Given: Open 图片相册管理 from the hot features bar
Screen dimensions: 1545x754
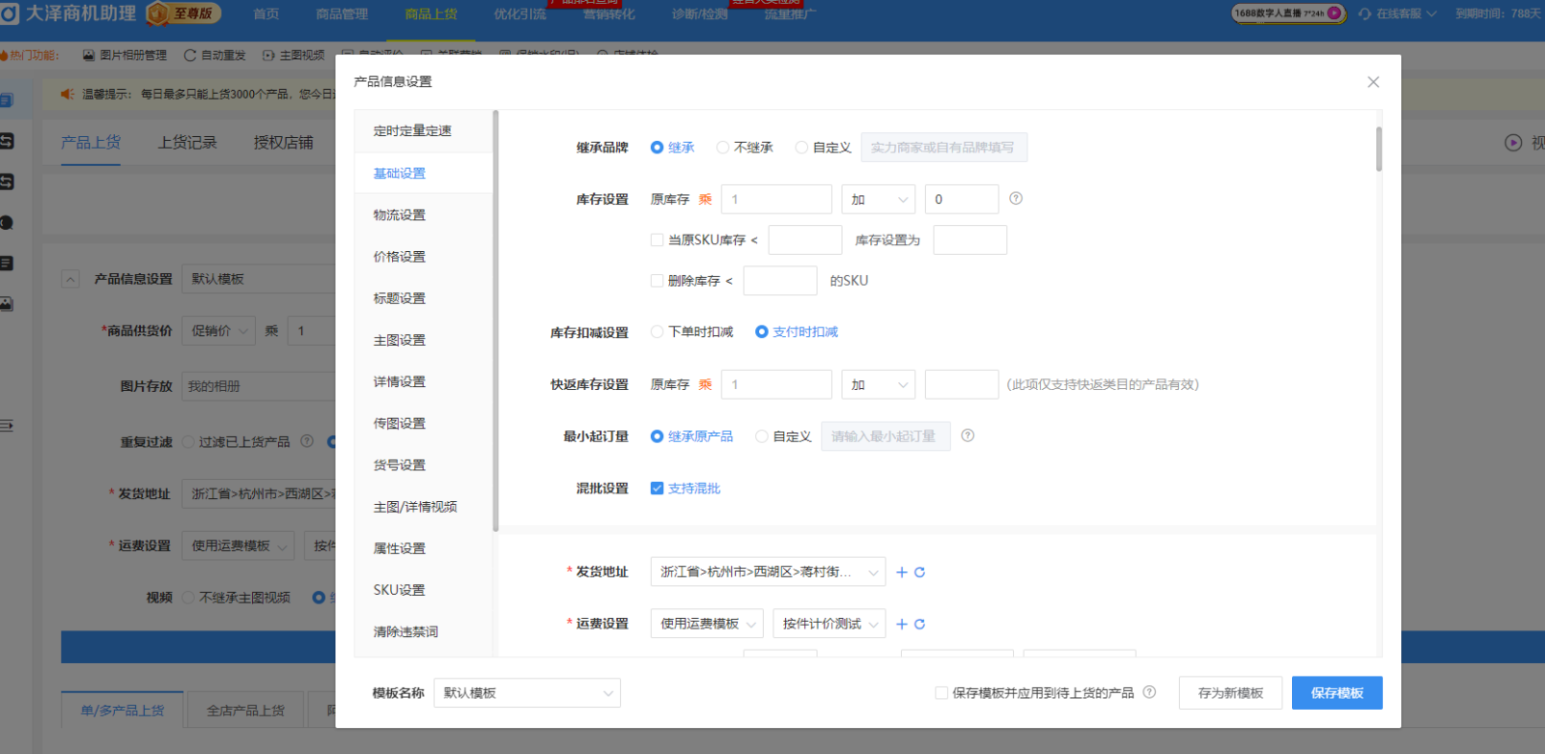Looking at the screenshot, I should 125,55.
